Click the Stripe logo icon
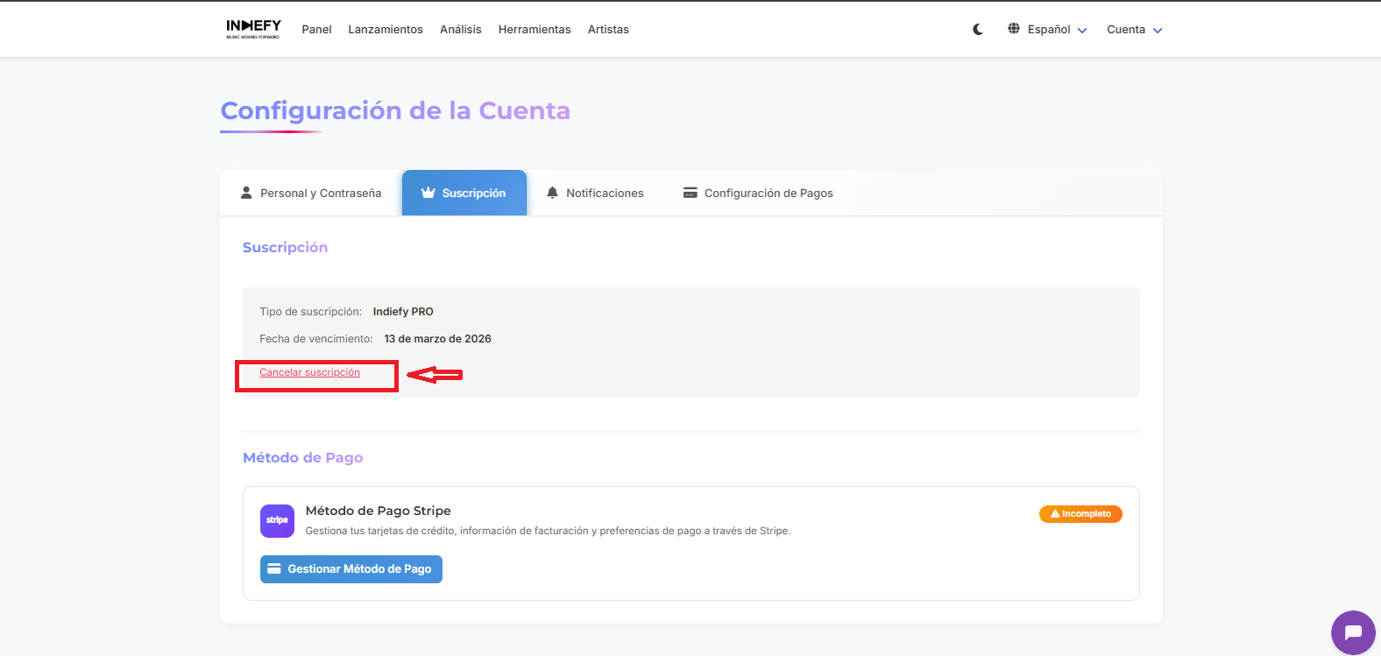Screen dimensions: 1381x656 tap(277, 521)
